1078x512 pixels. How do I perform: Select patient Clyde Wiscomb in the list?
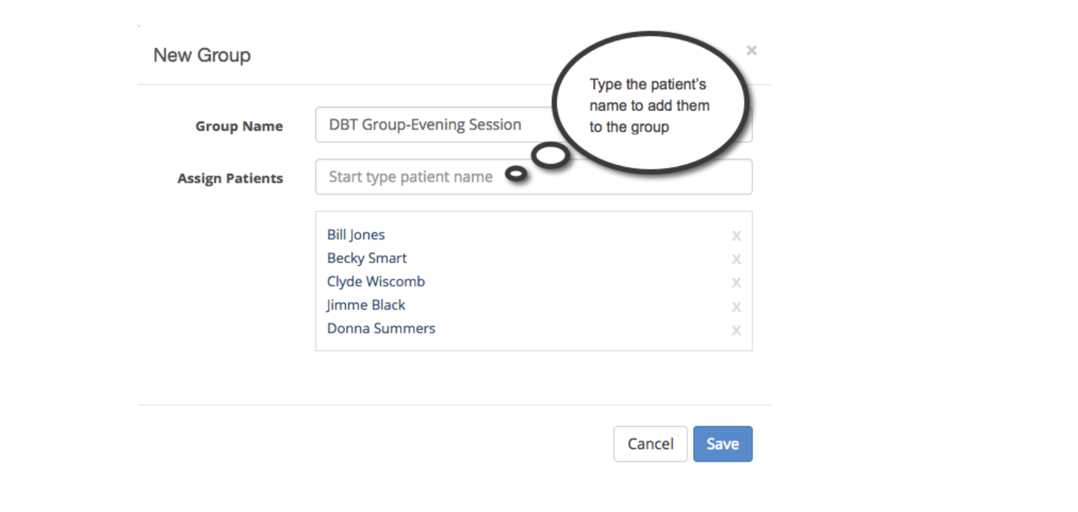click(376, 281)
